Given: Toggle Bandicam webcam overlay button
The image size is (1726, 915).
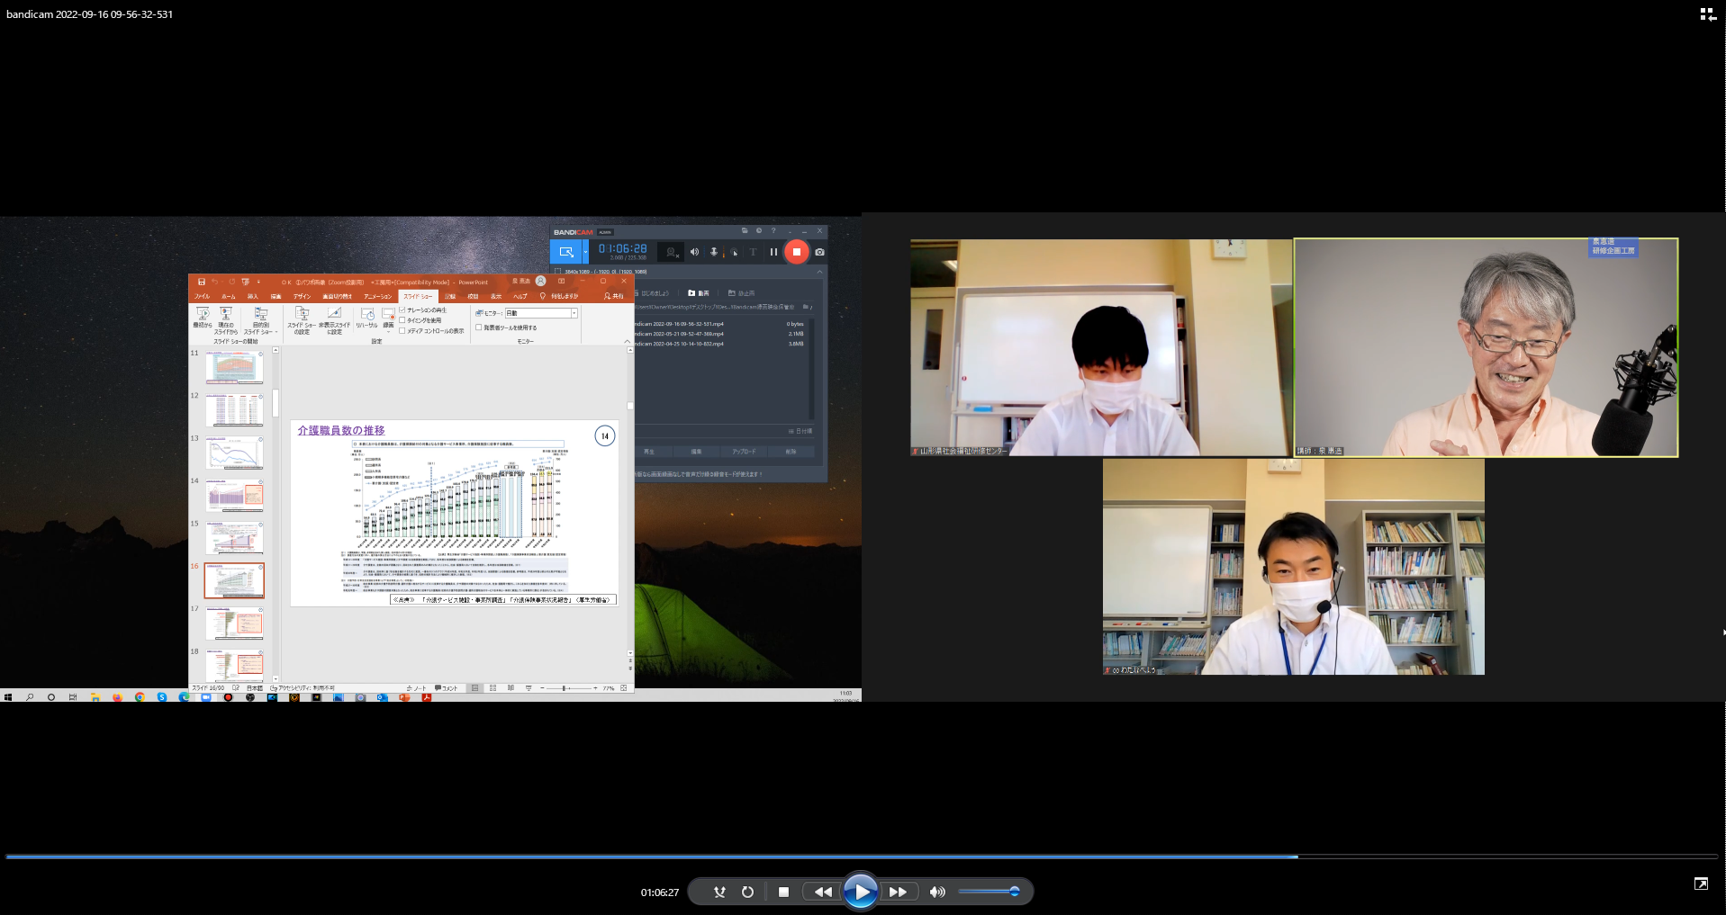Looking at the screenshot, I should pyautogui.click(x=672, y=252).
